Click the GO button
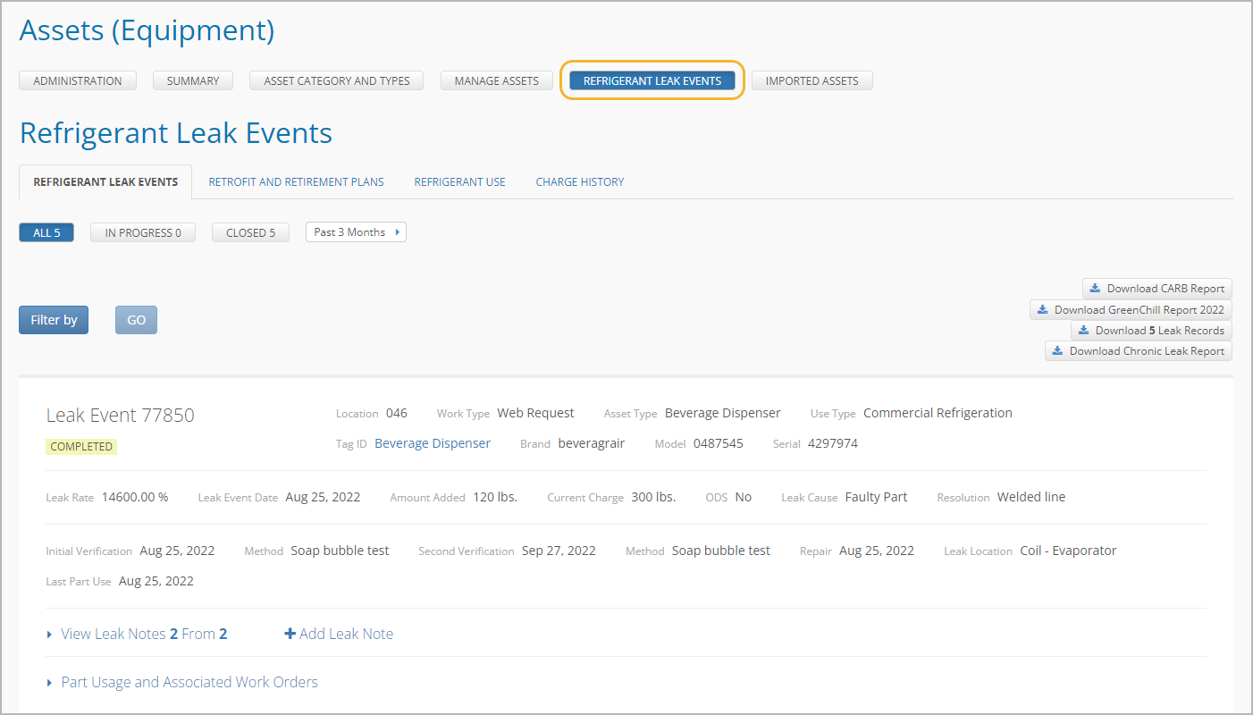This screenshot has width=1253, height=715. coord(136,320)
